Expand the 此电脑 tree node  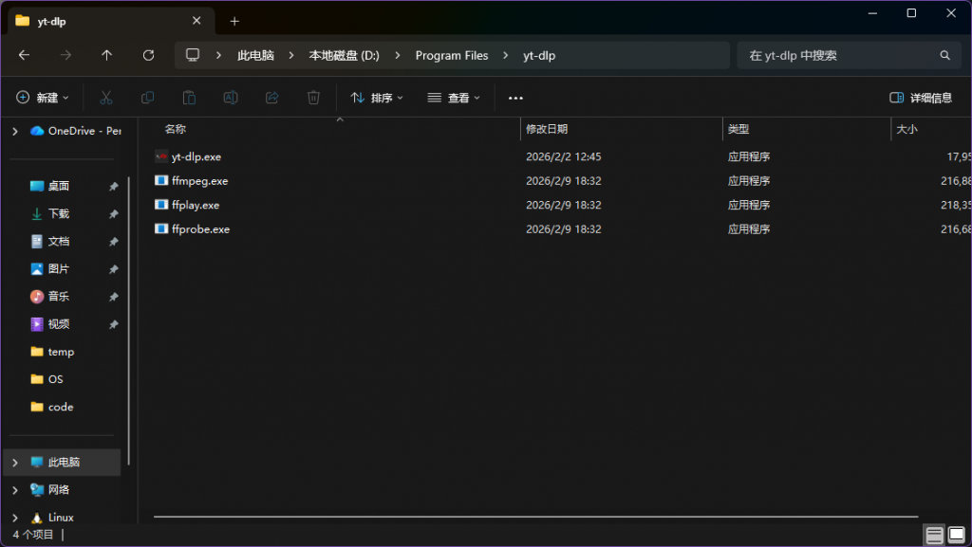pyautogui.click(x=14, y=463)
